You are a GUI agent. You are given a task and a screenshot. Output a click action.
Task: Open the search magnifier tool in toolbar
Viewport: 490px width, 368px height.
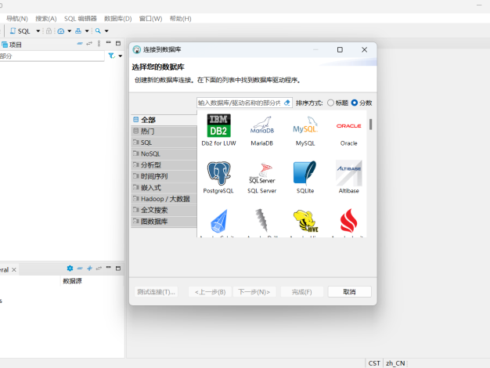[x=98, y=31]
